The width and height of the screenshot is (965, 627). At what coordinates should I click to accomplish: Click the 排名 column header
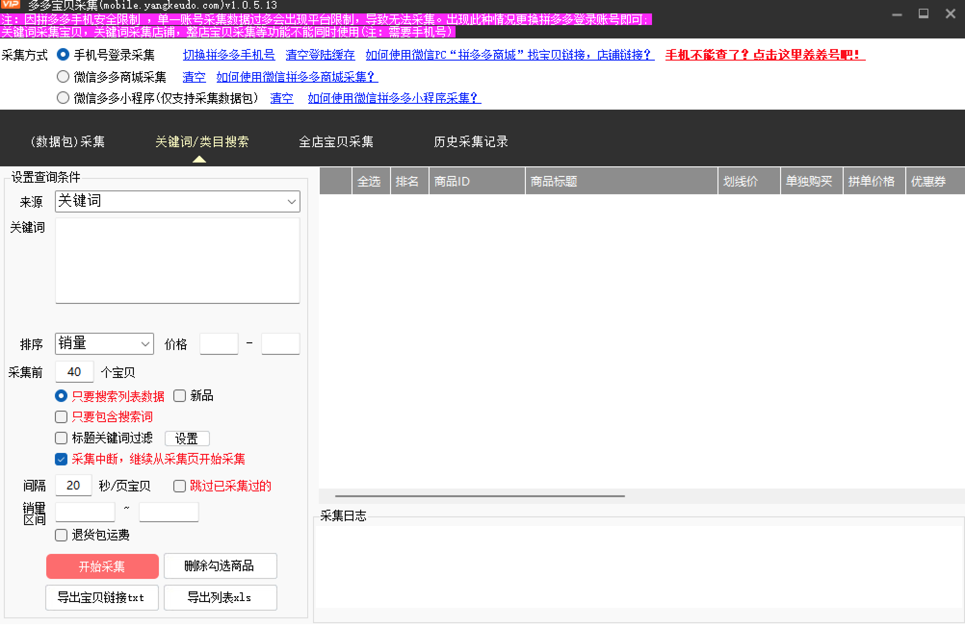410,181
